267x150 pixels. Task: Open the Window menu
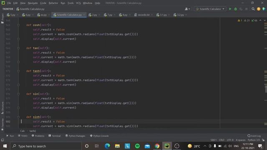tap(87, 3)
